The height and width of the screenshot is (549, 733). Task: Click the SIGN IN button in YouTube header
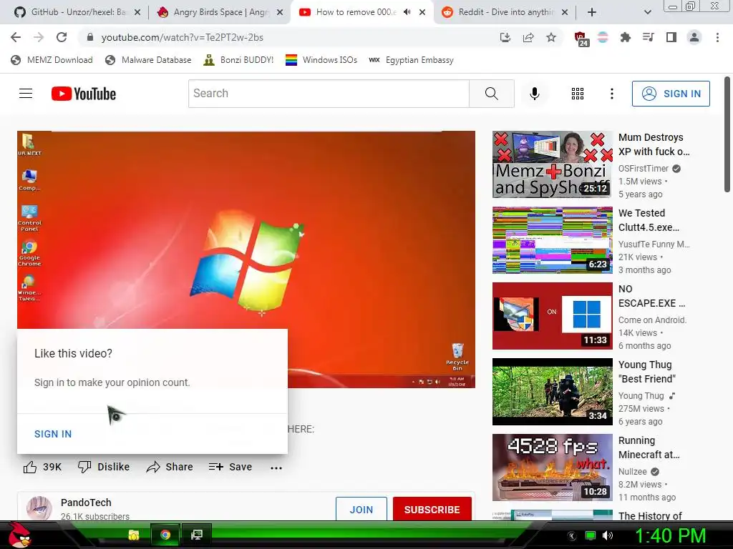pyautogui.click(x=671, y=94)
